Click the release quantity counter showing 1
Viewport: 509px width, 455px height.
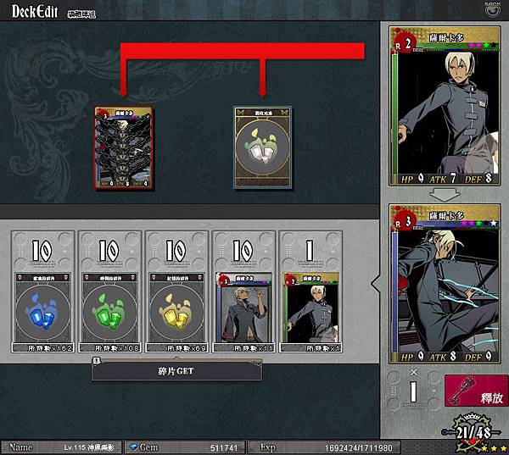pos(413,391)
